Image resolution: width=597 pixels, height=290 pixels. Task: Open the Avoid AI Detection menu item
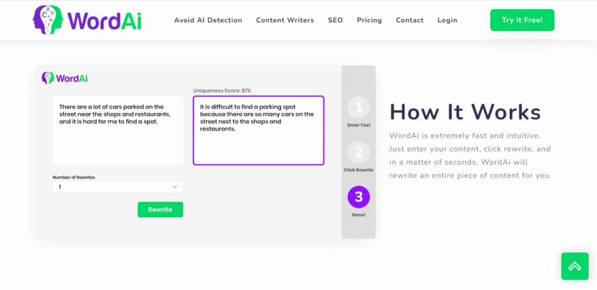[208, 20]
